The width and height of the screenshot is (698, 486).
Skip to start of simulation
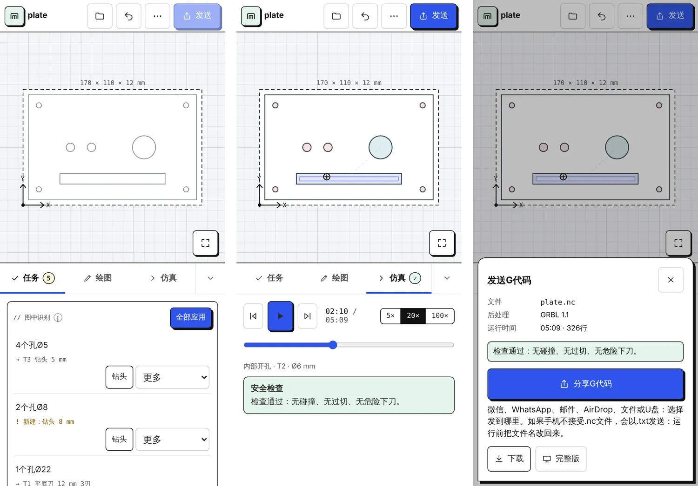click(x=253, y=316)
